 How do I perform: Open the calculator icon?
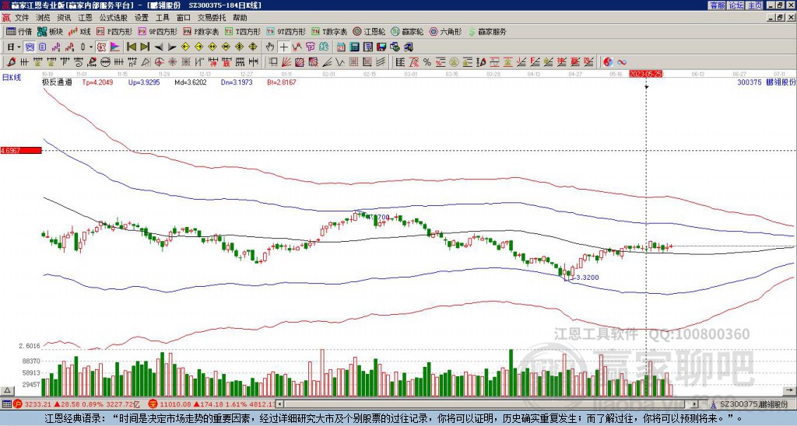click(x=355, y=47)
